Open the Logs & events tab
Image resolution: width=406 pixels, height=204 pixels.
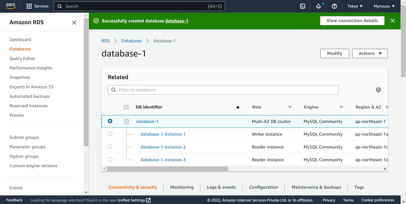[x=221, y=187]
